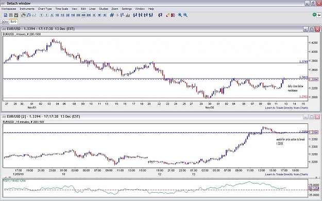Select the 30 minute timeframe button

[67, 15]
